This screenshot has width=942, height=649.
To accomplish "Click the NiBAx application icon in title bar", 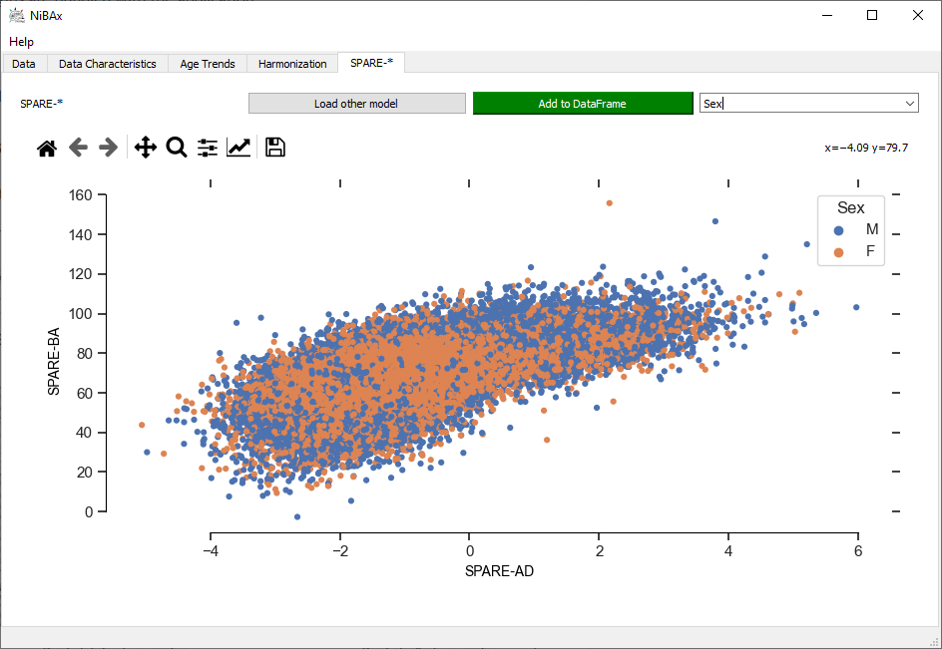I will 17,16.
